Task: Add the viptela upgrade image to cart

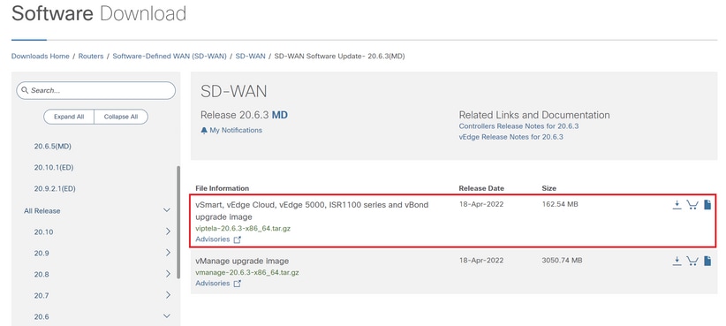Action: (692, 205)
